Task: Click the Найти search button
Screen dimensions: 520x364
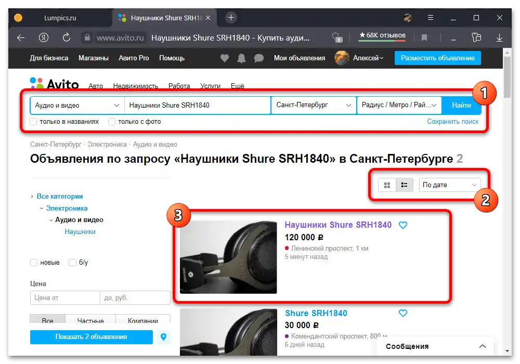Action: [x=461, y=105]
